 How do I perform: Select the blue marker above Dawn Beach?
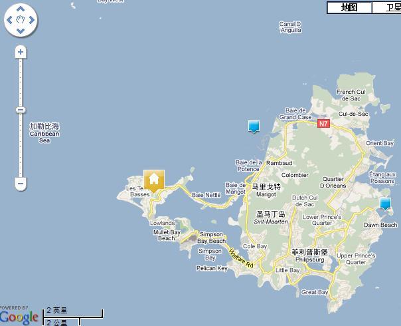click(x=385, y=204)
